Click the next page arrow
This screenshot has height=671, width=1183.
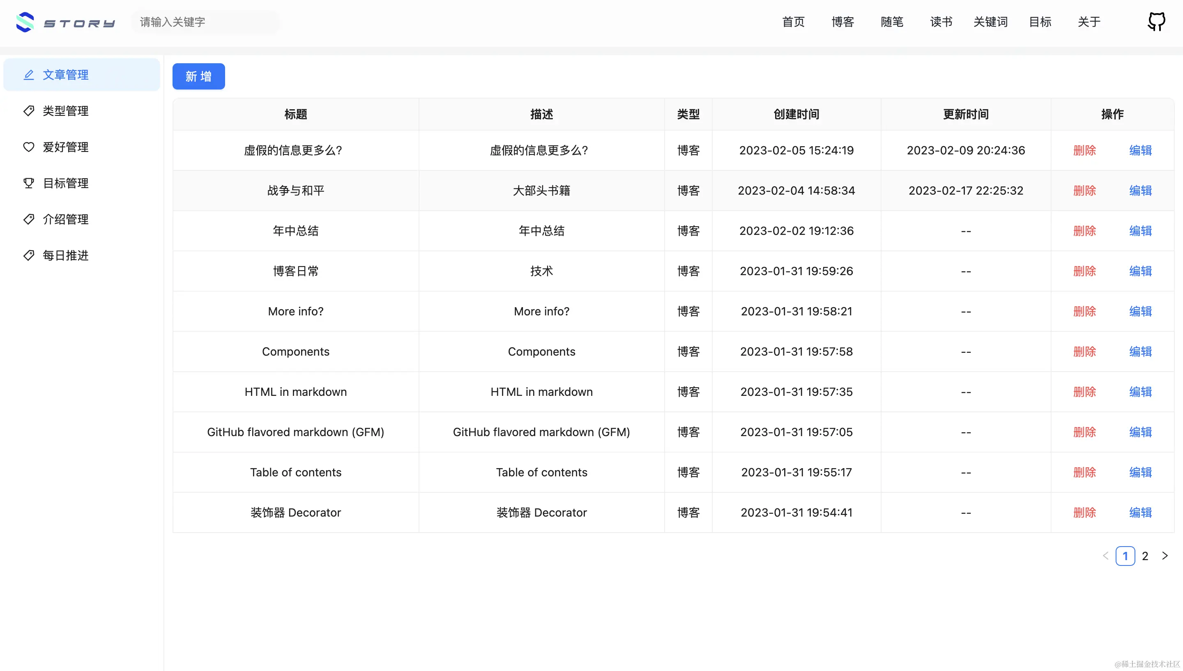[1165, 556]
